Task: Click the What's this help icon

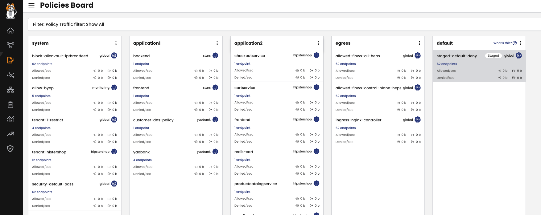Action: tap(515, 43)
